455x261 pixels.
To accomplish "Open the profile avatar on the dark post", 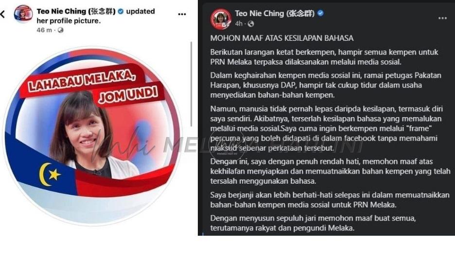I will pos(221,19).
